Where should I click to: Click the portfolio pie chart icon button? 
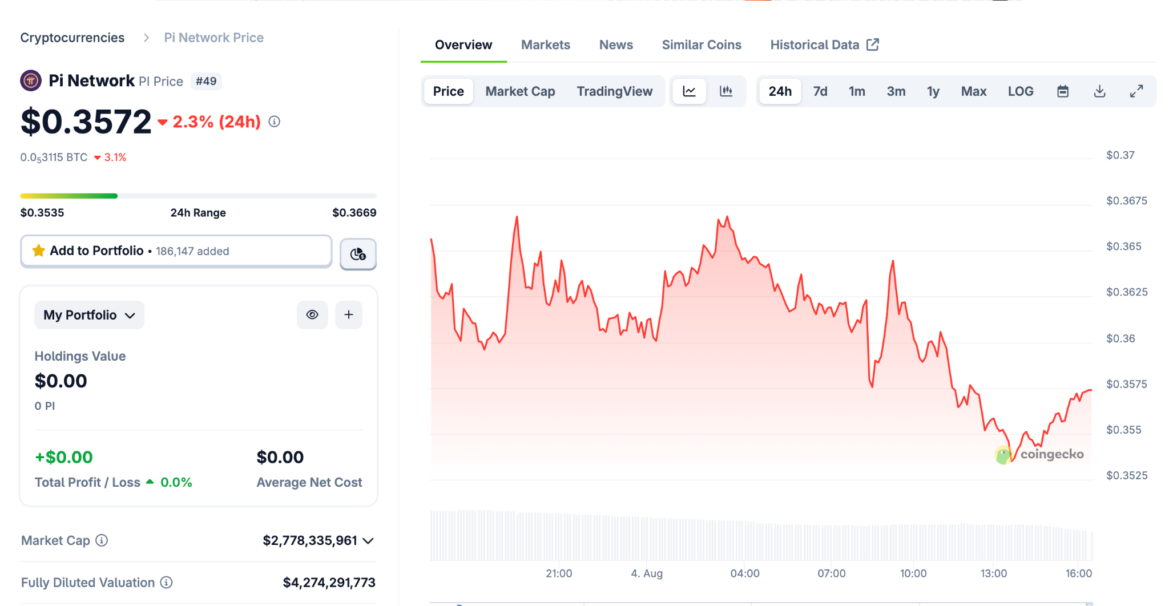pos(358,254)
